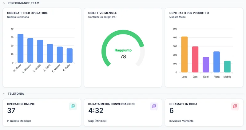Click the purple Durata Media Conversazione icon
246x130 pixels.
click(x=154, y=106)
